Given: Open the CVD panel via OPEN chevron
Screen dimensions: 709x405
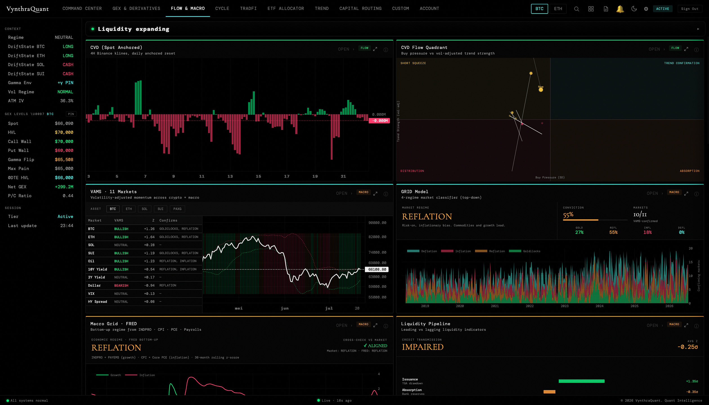Looking at the screenshot, I should [346, 49].
